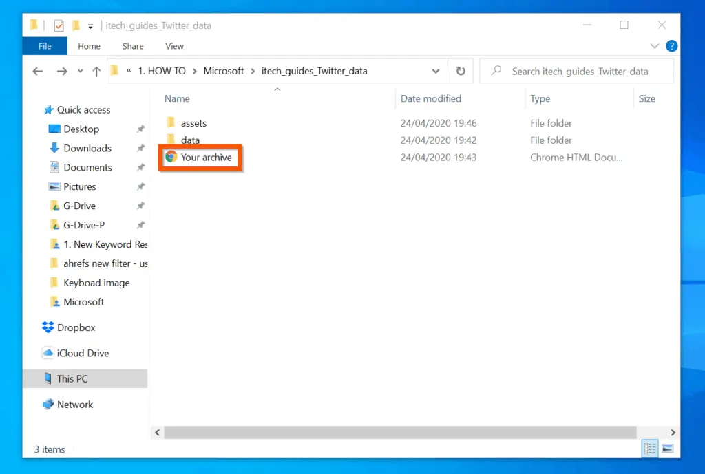This screenshot has width=705, height=474.
Task: Expand the ribbon with the chevron
Action: pyautogui.click(x=655, y=46)
